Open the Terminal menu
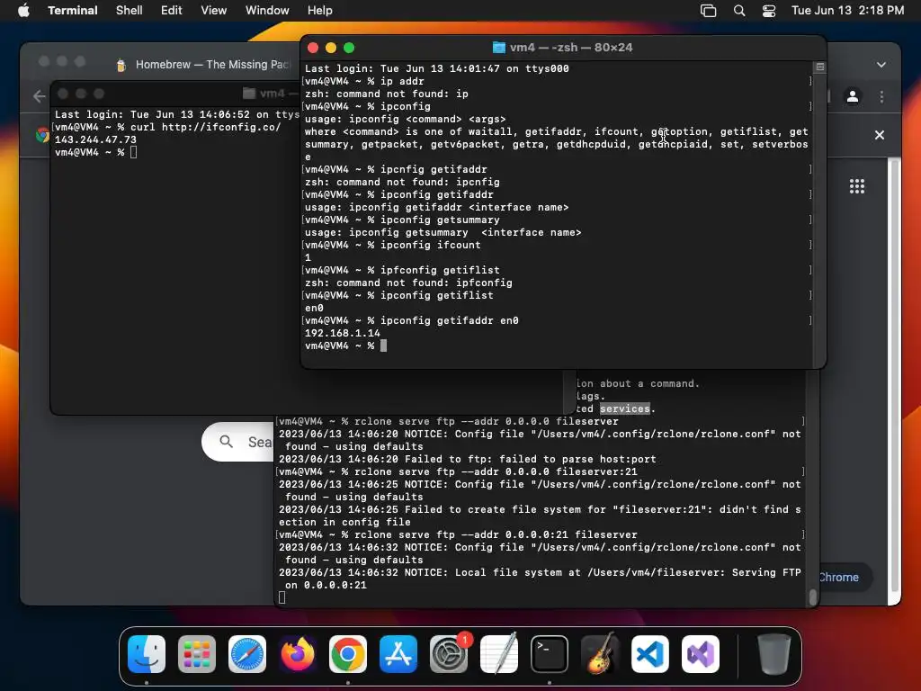This screenshot has height=691, width=921. tap(73, 11)
